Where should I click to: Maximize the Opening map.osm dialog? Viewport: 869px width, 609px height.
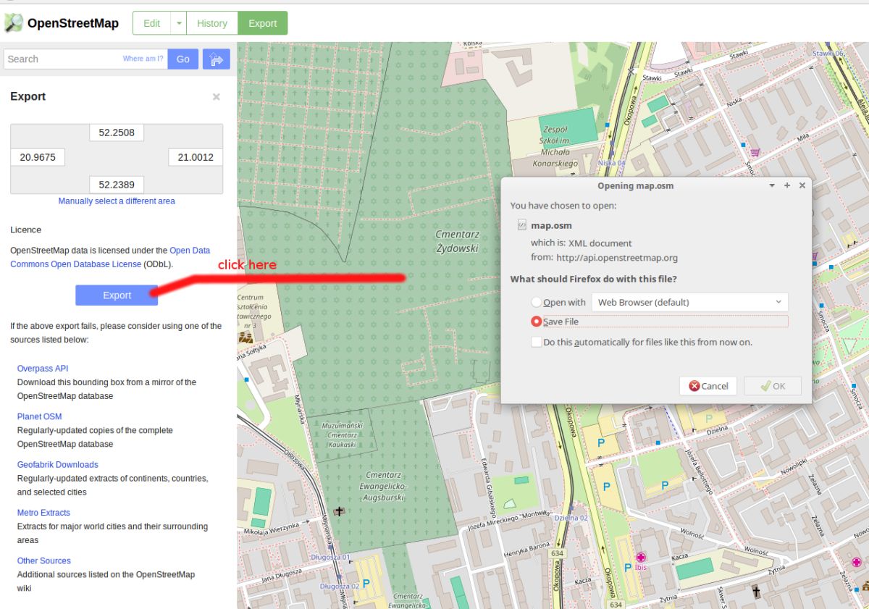coord(787,185)
